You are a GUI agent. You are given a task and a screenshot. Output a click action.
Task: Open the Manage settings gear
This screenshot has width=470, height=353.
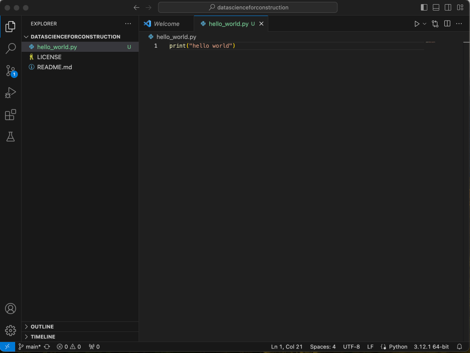(x=11, y=330)
